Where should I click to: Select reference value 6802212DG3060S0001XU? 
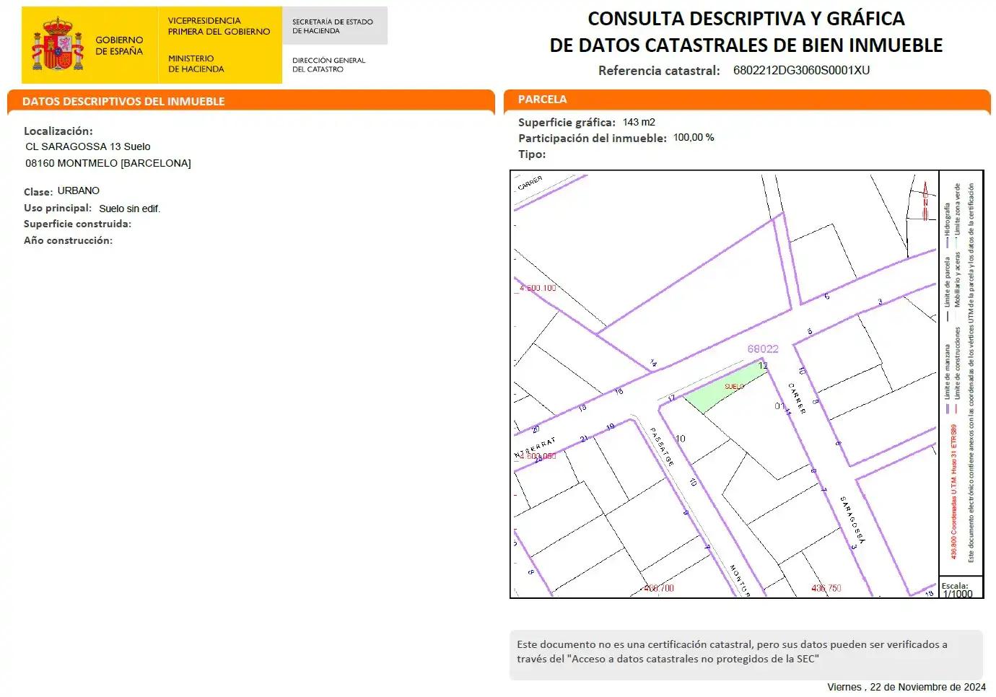801,70
